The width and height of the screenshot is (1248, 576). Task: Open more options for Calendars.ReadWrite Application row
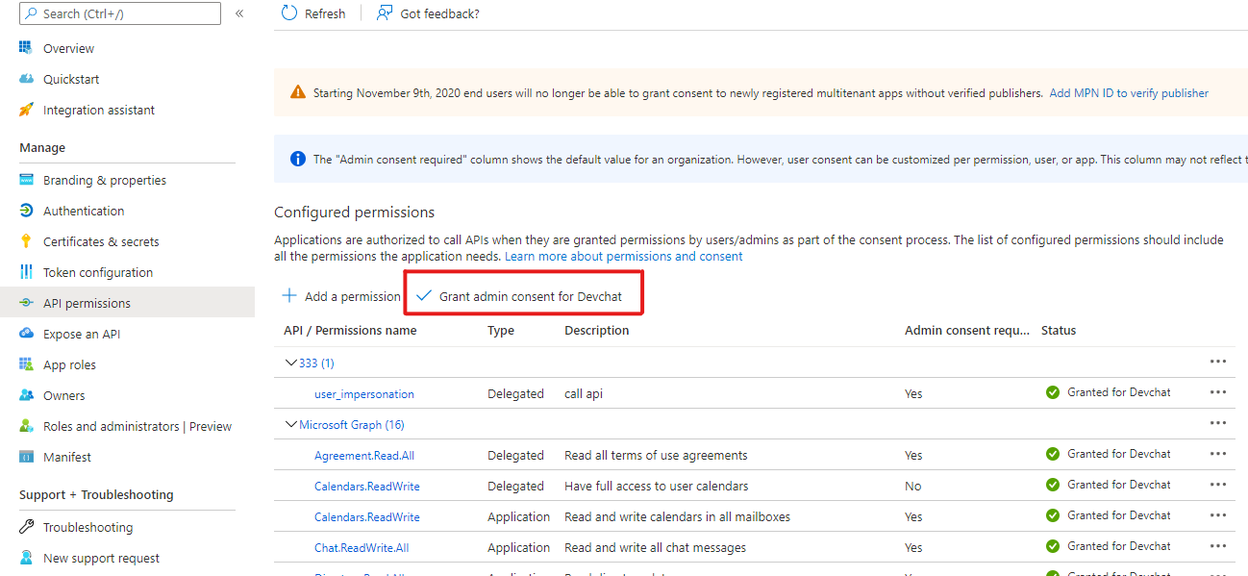pyautogui.click(x=1218, y=515)
